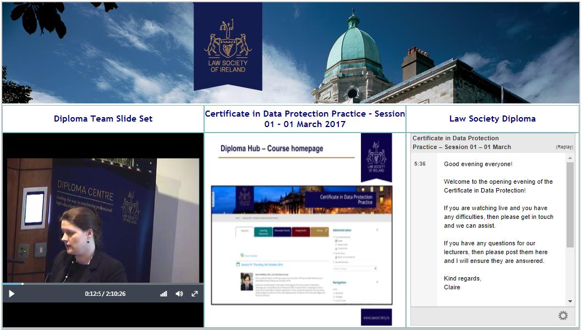Click the Certificate in Data Protection Practice session title
Viewport: 582px width, 330px height.
(305, 118)
